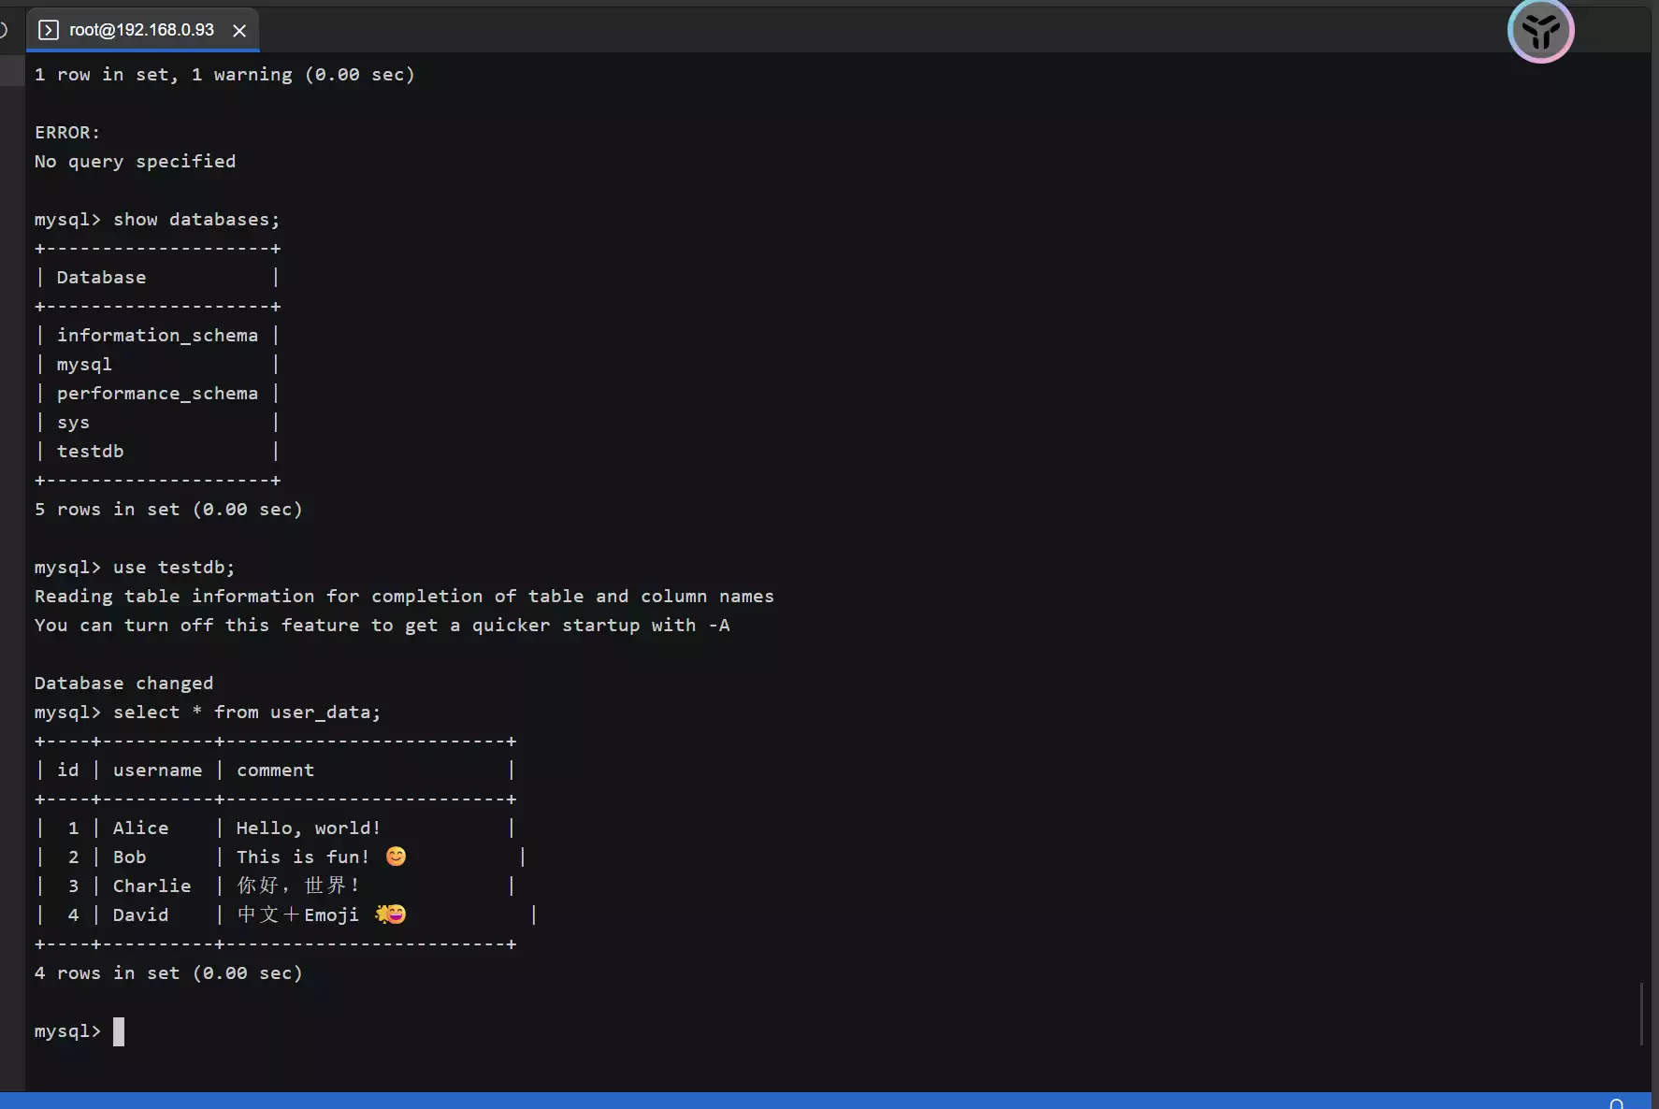Click the 'information_schema' database row

pyautogui.click(x=157, y=336)
